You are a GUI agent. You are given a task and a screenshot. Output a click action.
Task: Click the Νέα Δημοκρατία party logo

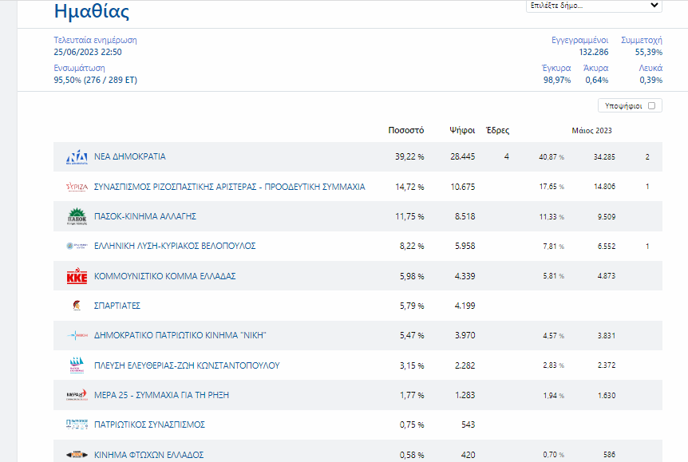(x=77, y=156)
